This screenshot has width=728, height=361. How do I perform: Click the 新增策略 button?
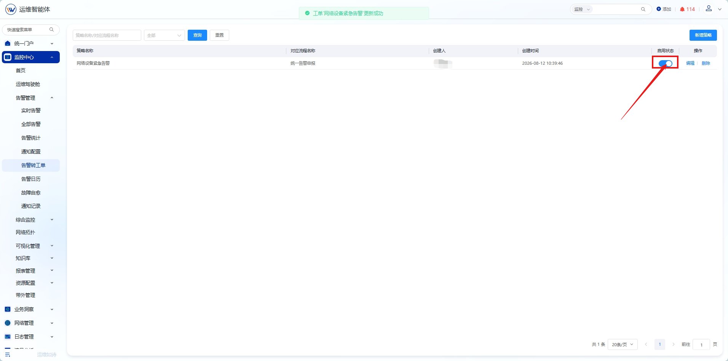coord(703,35)
